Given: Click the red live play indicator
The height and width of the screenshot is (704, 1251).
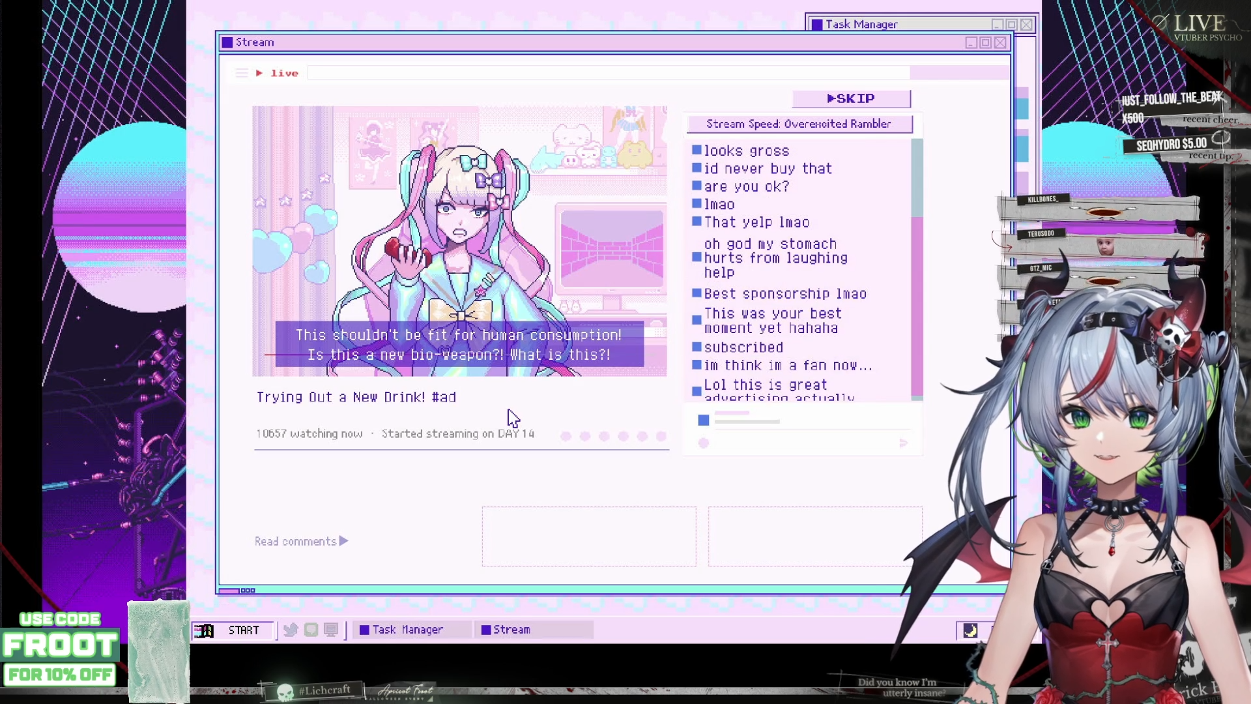Looking at the screenshot, I should pos(259,73).
